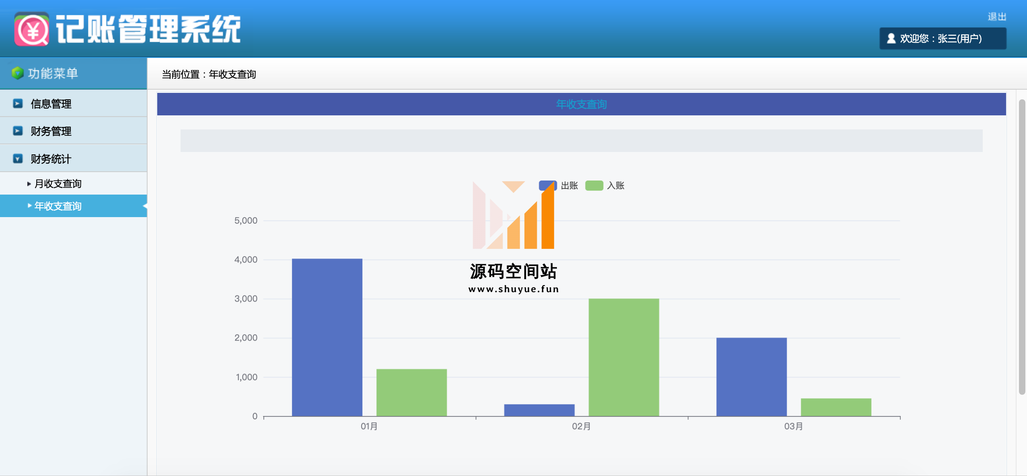Click the green cube icon beside 功能菜单

click(x=17, y=73)
